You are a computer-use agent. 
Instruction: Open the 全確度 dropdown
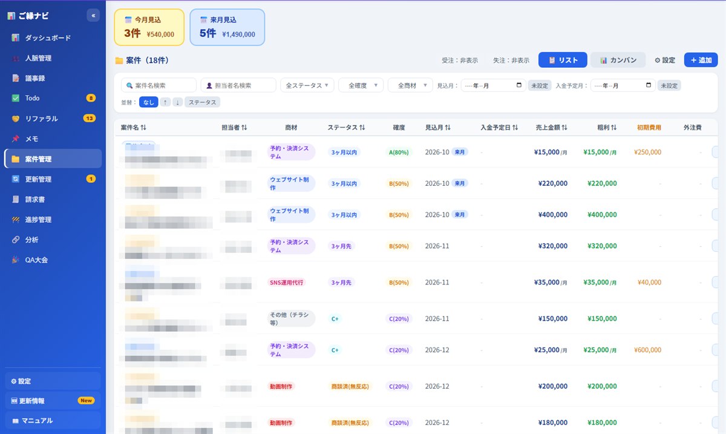[x=361, y=85]
